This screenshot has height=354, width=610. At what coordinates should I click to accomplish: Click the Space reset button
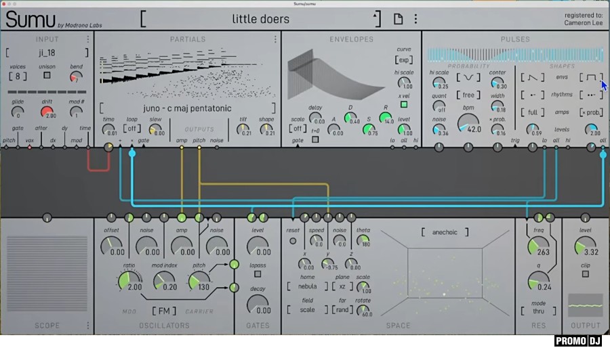(x=293, y=240)
